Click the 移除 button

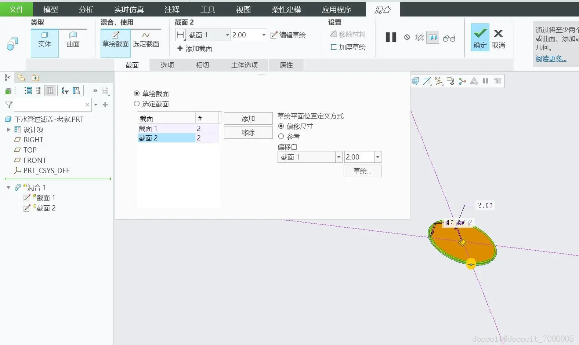(x=248, y=132)
